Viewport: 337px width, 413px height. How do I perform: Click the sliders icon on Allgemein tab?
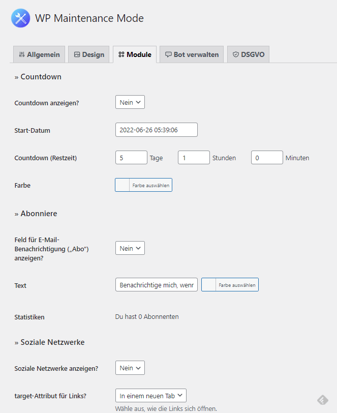point(22,54)
